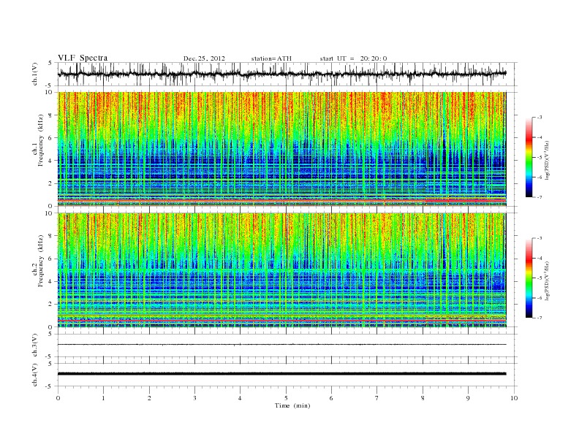
Task: Click time axis tick label "7"
Action: (x=377, y=398)
